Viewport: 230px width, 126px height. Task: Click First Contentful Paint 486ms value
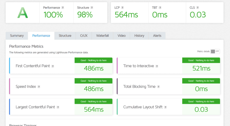pyautogui.click(x=94, y=68)
